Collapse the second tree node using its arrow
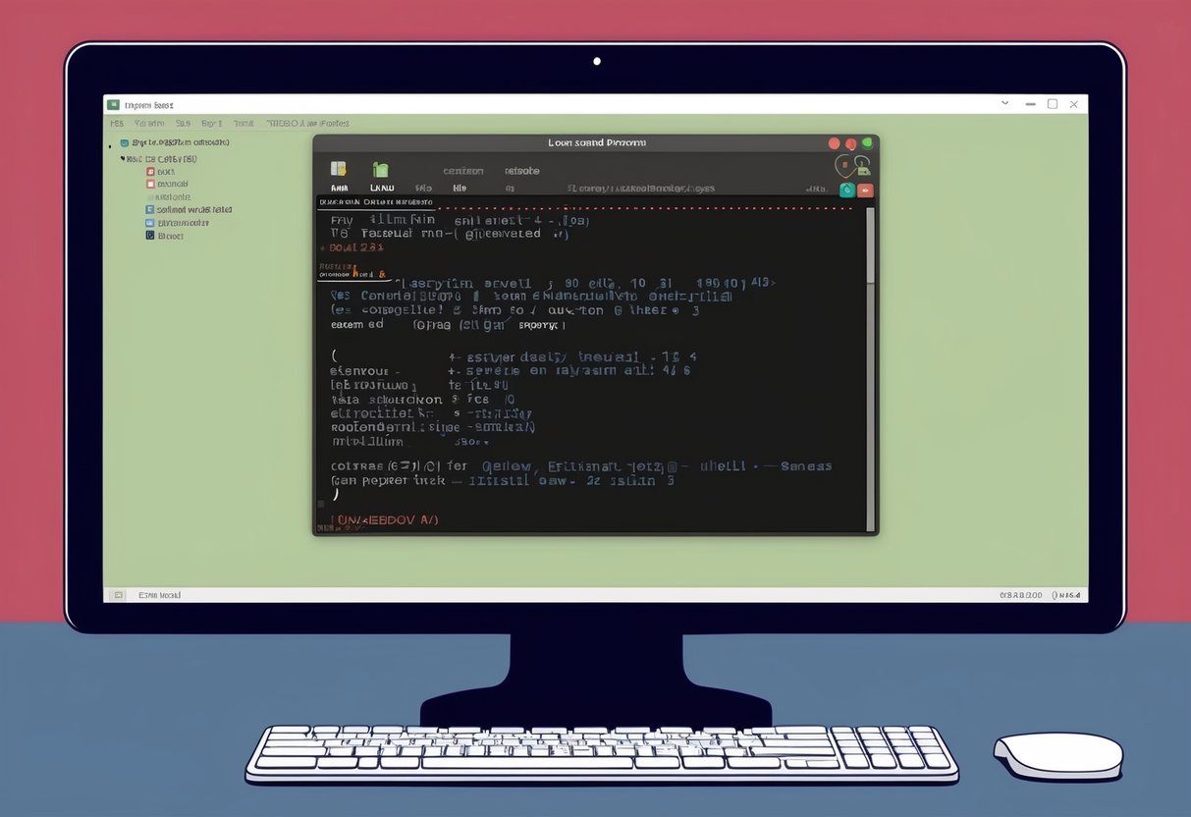1191x817 pixels. tap(123, 158)
